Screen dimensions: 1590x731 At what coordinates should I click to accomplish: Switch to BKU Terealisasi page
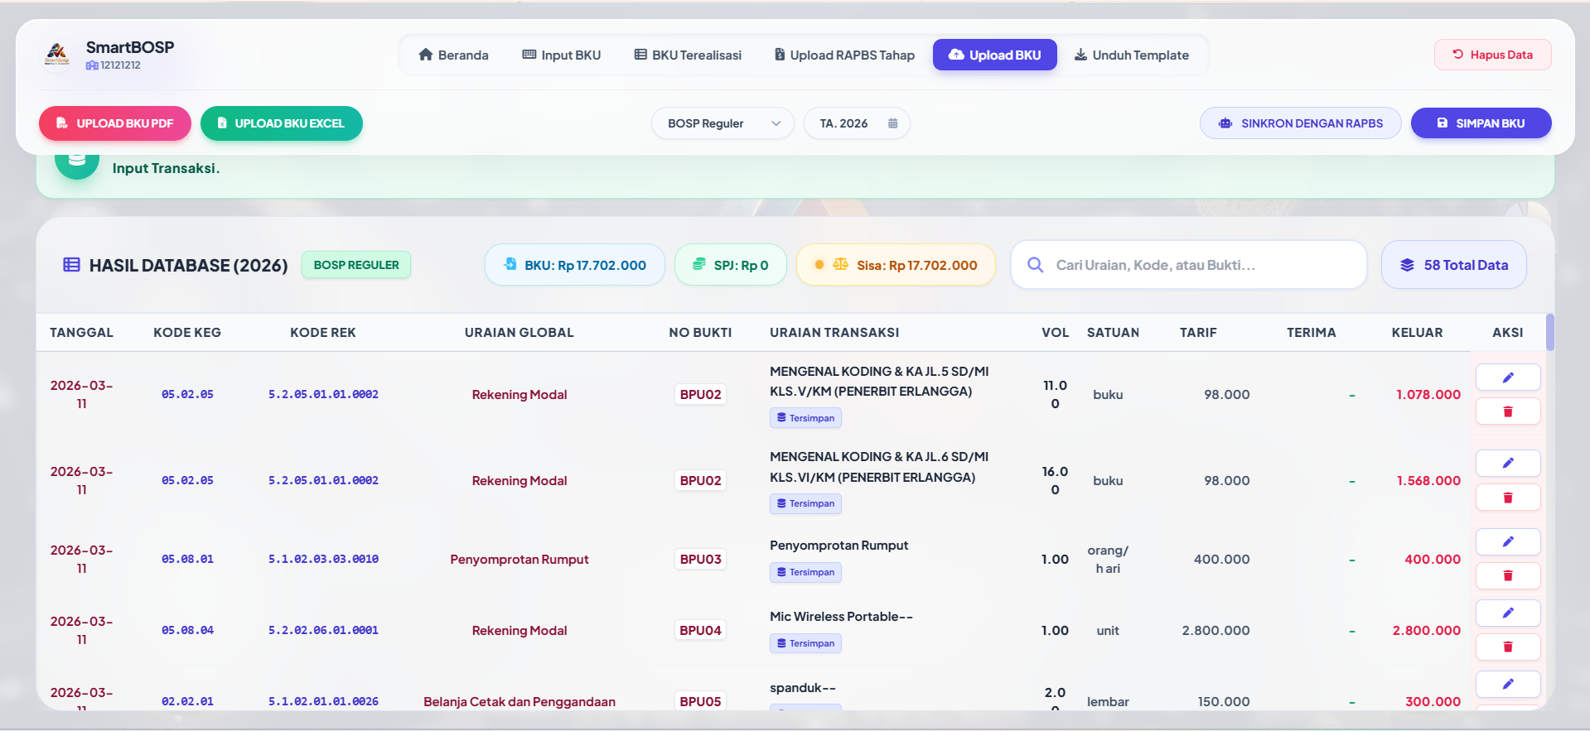tap(688, 55)
